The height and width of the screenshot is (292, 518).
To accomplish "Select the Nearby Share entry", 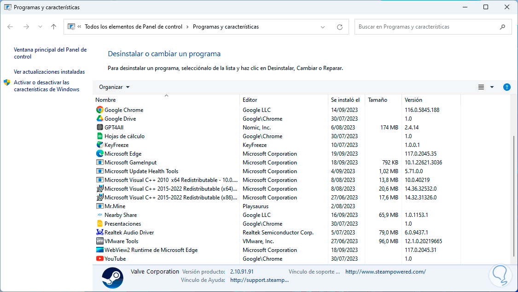I will click(x=121, y=215).
